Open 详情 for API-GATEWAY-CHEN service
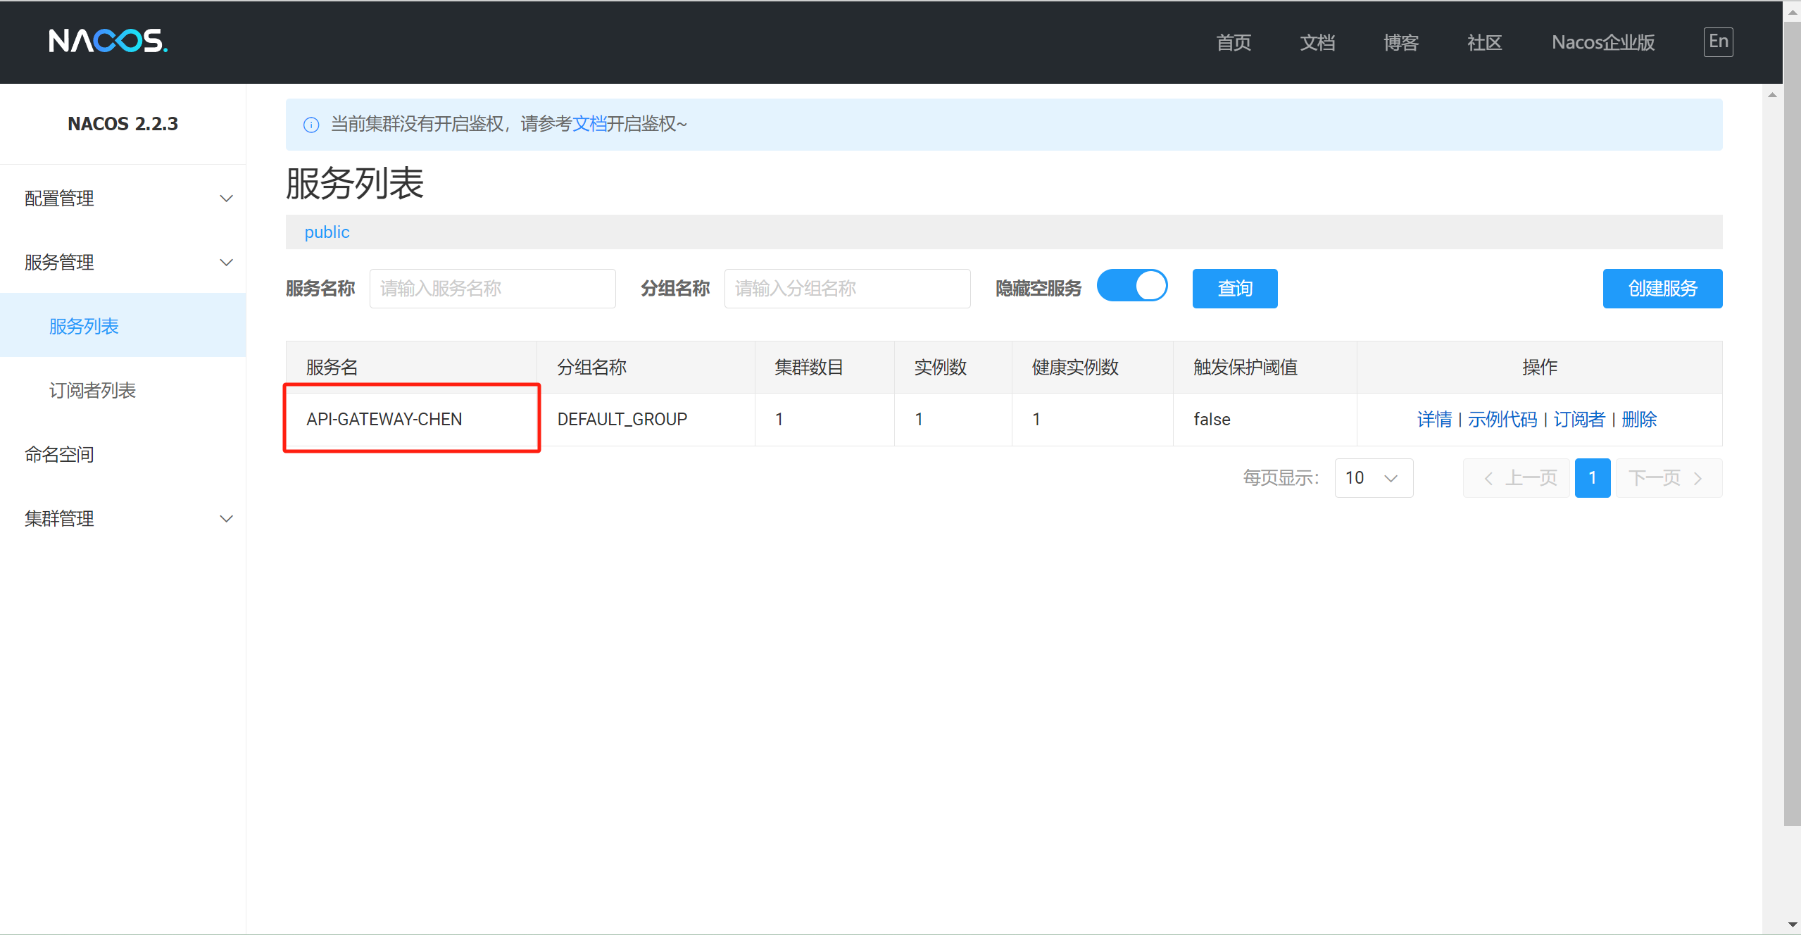The height and width of the screenshot is (935, 1801). [x=1433, y=420]
